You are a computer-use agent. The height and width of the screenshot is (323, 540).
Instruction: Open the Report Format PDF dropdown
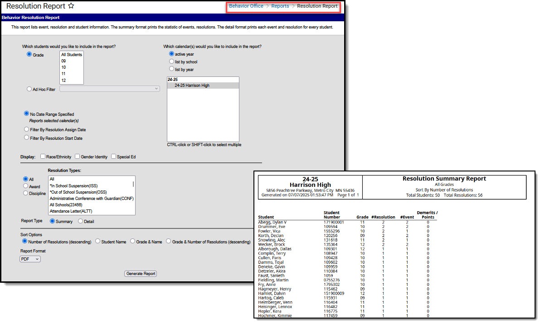tap(30, 259)
